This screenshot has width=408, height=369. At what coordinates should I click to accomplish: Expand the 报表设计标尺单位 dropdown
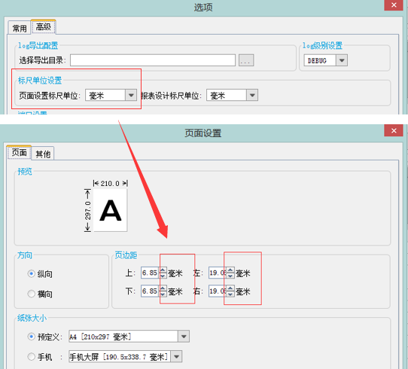coord(252,95)
